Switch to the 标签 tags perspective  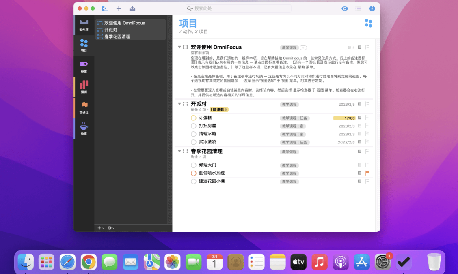(84, 66)
